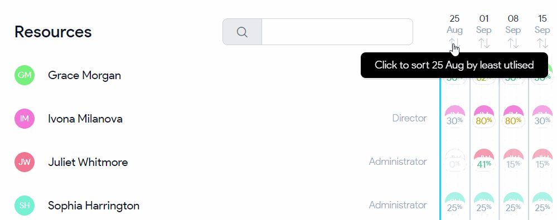This screenshot has height=220, width=557.
Task: Sort 25 Aug column by utilisation
Action: tap(454, 43)
